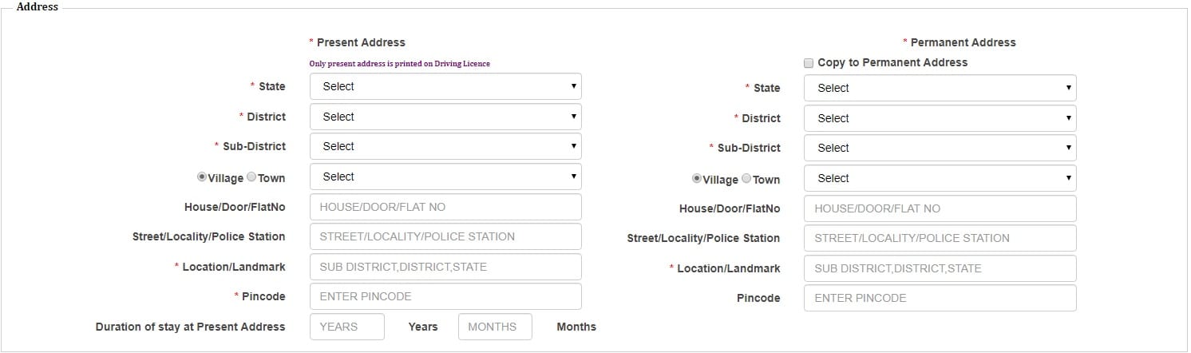Open the Present Address District dropdown
The height and width of the screenshot is (353, 1191).
(x=445, y=117)
